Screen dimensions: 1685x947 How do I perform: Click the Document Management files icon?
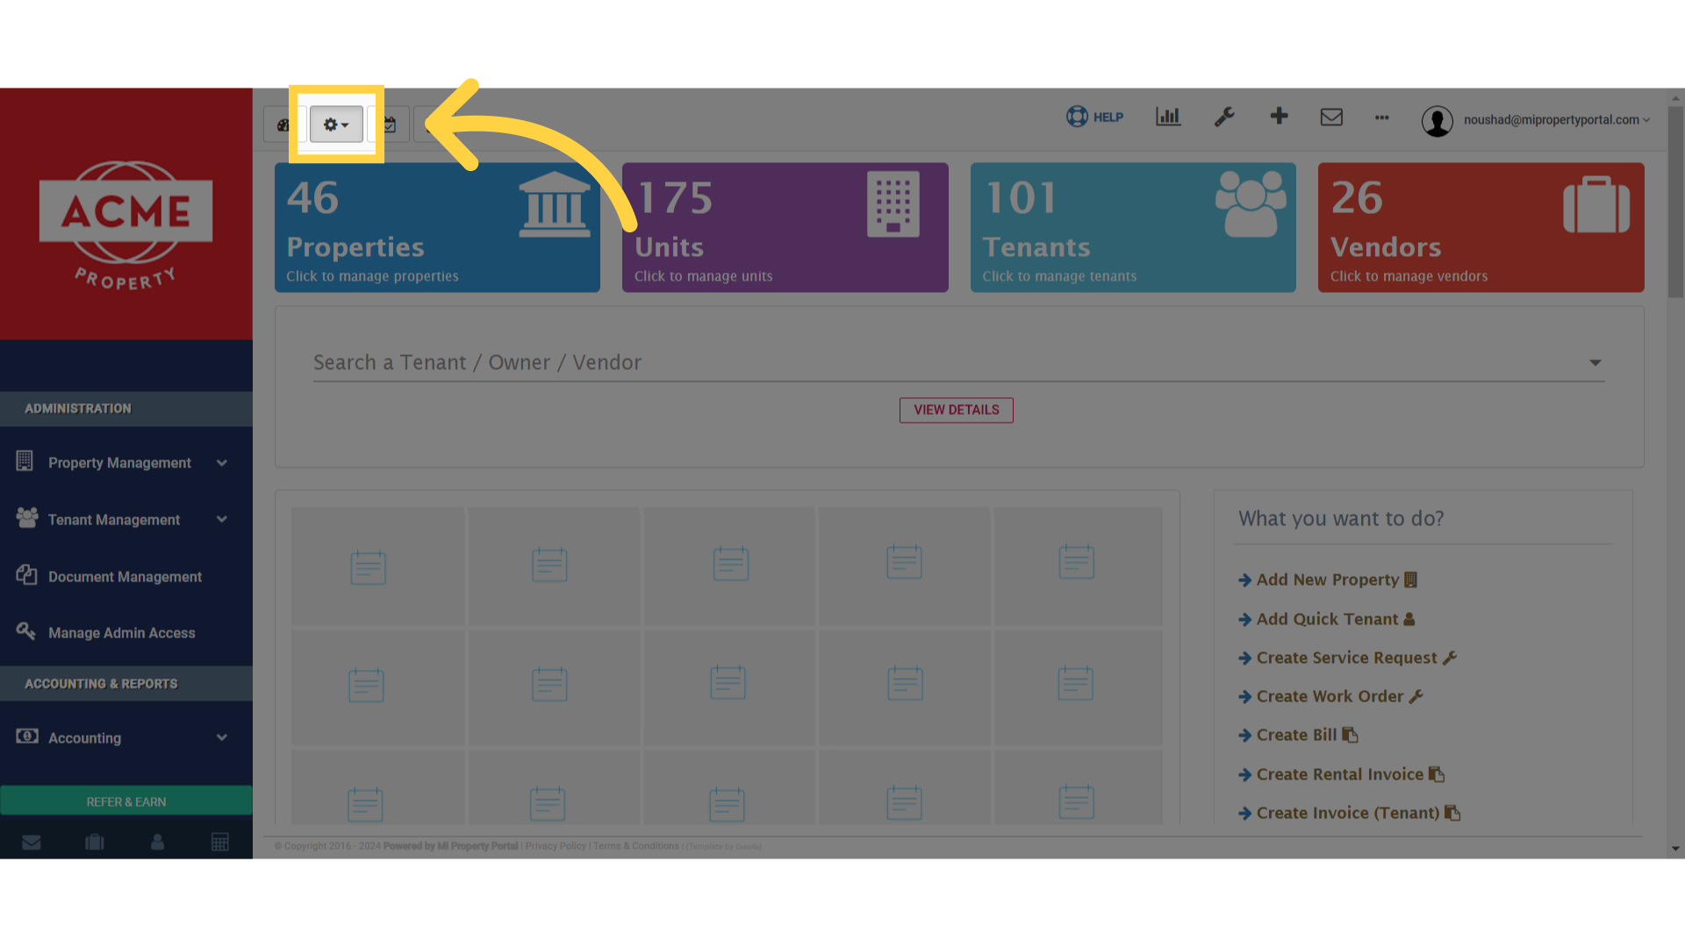(26, 575)
